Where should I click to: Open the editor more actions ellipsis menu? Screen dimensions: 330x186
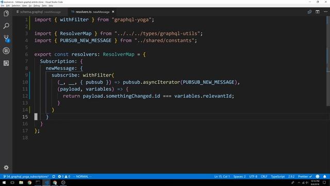point(325,12)
